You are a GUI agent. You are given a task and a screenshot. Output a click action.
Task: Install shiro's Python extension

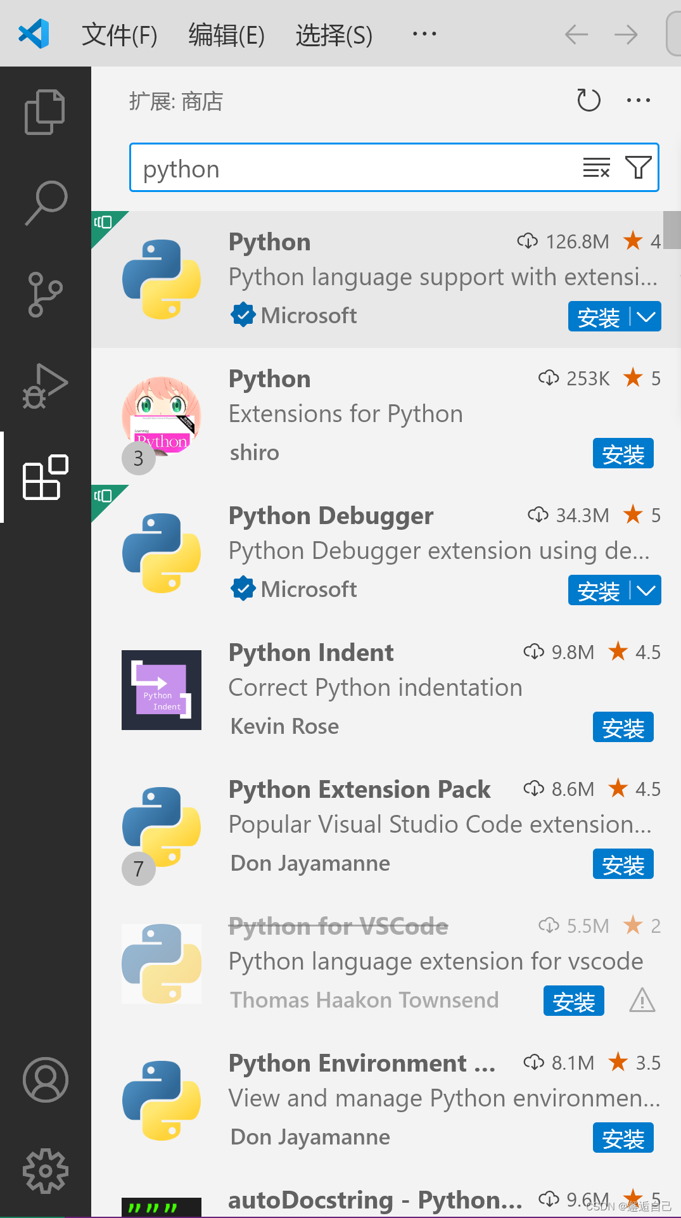[x=623, y=453]
